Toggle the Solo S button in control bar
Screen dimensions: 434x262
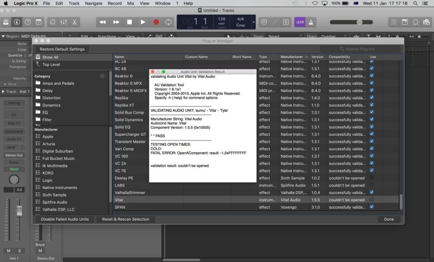[x=286, y=22]
